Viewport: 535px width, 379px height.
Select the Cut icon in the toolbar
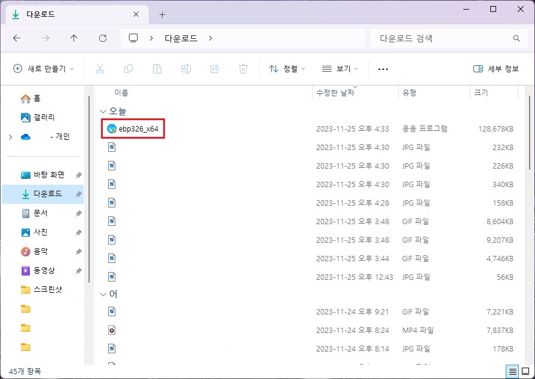click(x=100, y=68)
